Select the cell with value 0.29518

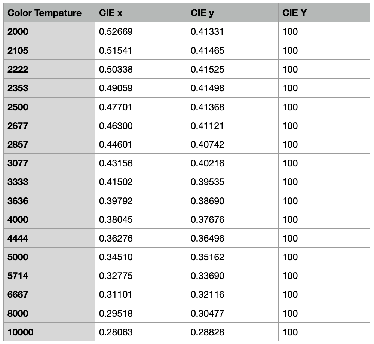coord(116,313)
